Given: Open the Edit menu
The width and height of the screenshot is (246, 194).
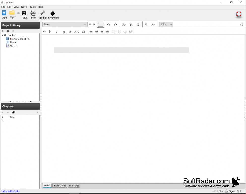Looking at the screenshot, I should [9, 7].
